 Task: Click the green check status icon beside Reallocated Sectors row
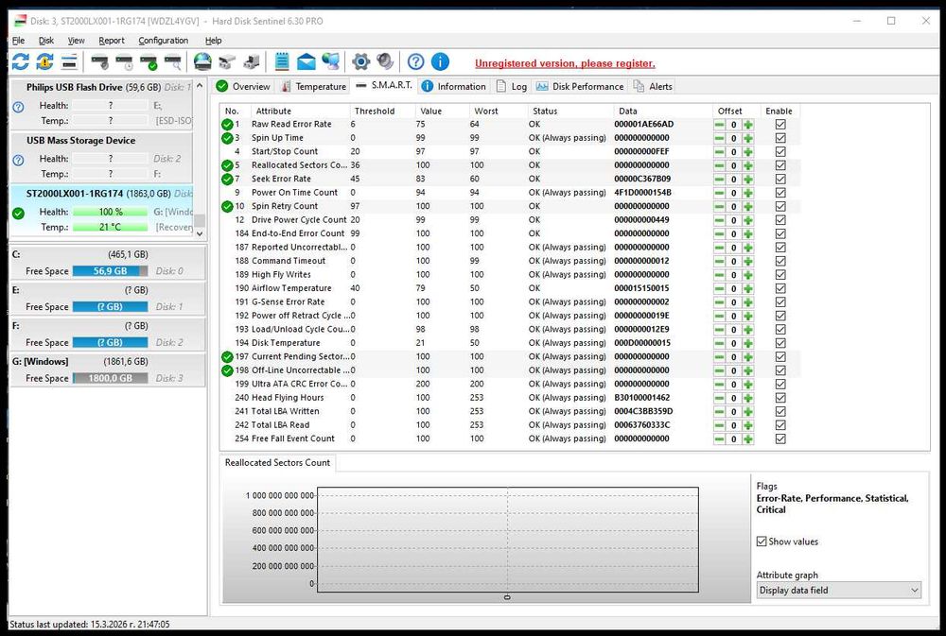227,165
